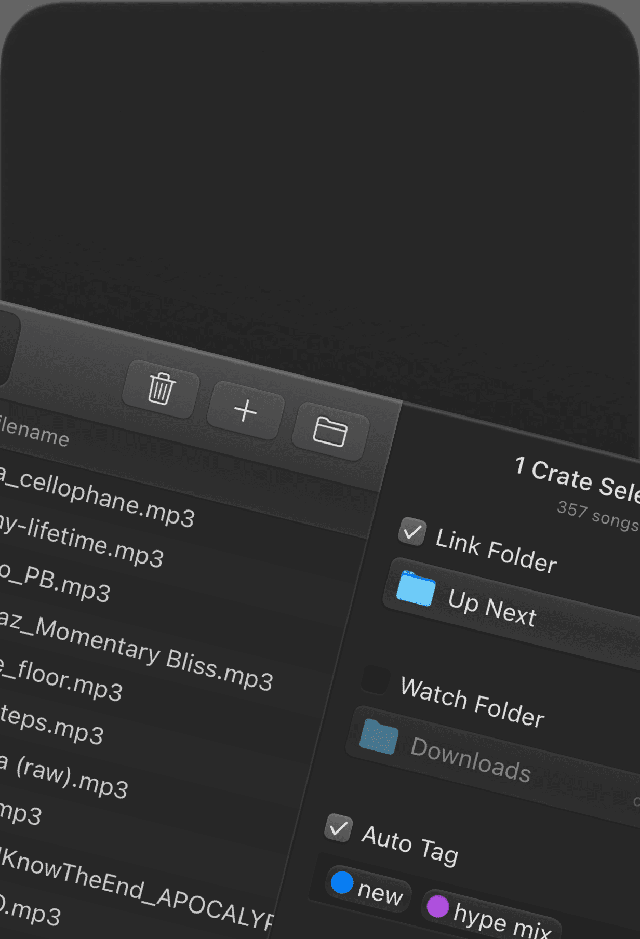Click the blue folder icon beside Up Next
This screenshot has width=640, height=939.
[x=416, y=588]
